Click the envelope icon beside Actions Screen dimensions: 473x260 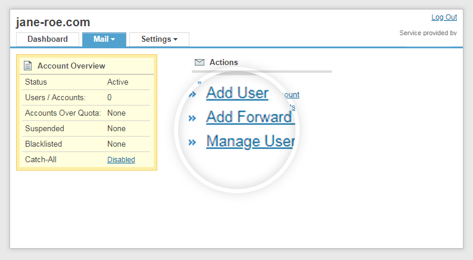click(x=200, y=62)
